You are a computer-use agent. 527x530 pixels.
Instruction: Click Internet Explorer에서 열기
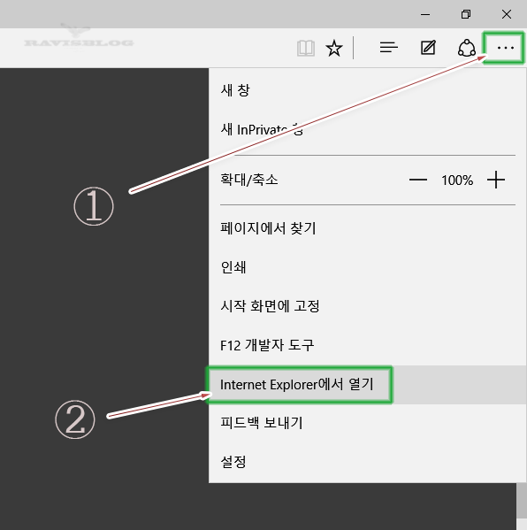click(367, 385)
